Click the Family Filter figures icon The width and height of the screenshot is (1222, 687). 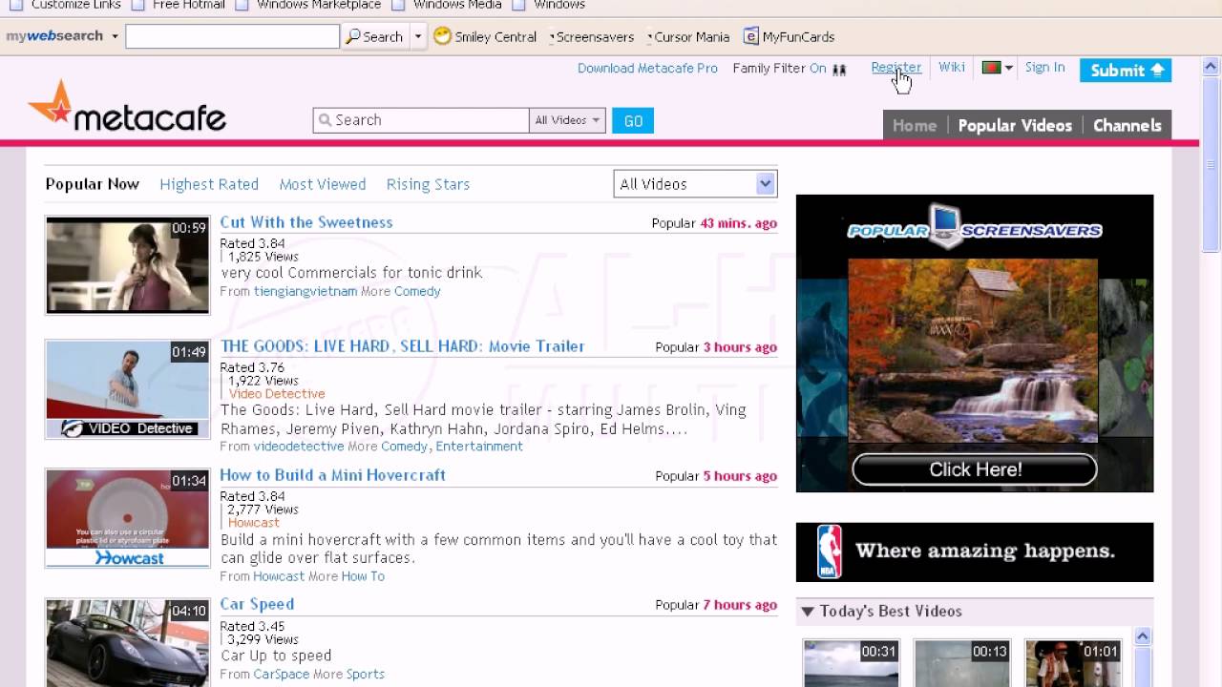point(839,70)
